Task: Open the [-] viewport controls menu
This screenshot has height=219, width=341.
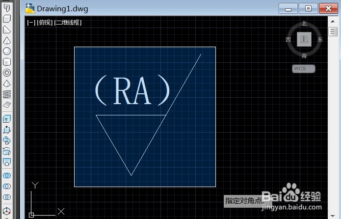Action: pyautogui.click(x=31, y=23)
